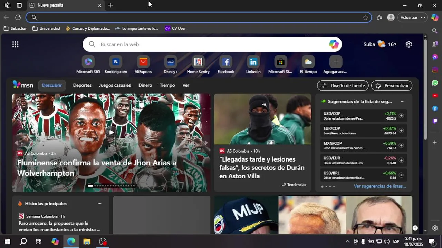Switch to the Deportes tab
The height and width of the screenshot is (248, 442).
point(82,85)
